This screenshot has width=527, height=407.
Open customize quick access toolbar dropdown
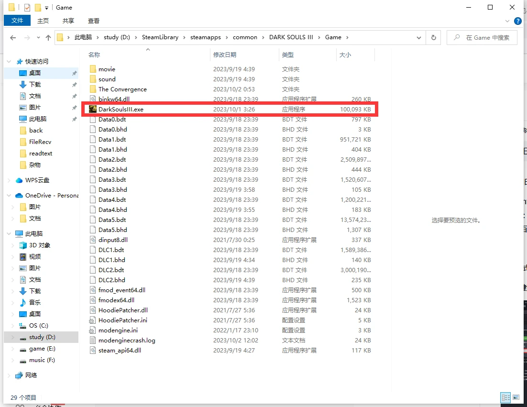click(x=46, y=8)
